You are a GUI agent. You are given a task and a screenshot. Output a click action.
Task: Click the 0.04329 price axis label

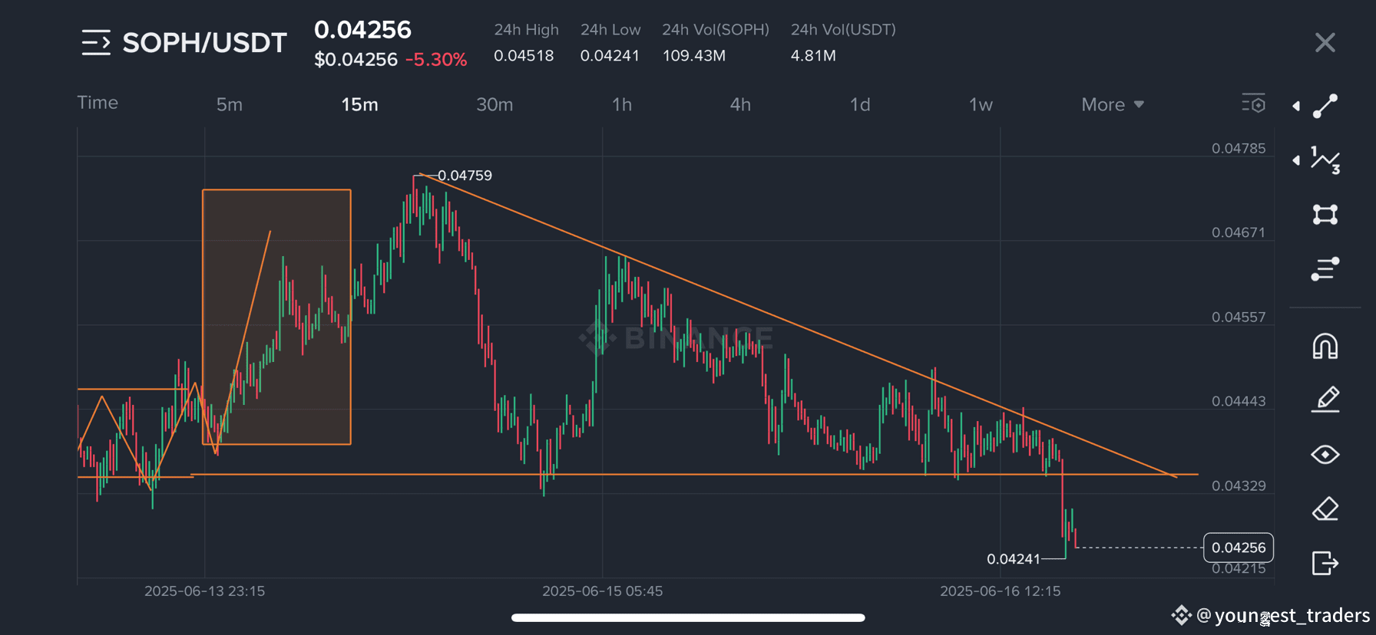click(x=1239, y=486)
